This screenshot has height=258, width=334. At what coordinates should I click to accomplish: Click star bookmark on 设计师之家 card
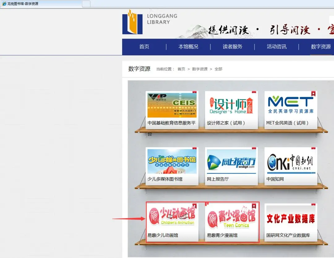point(254,92)
